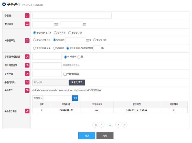Click the 번호 column header
Viewport: 192px width, 143px height.
point(42,104)
